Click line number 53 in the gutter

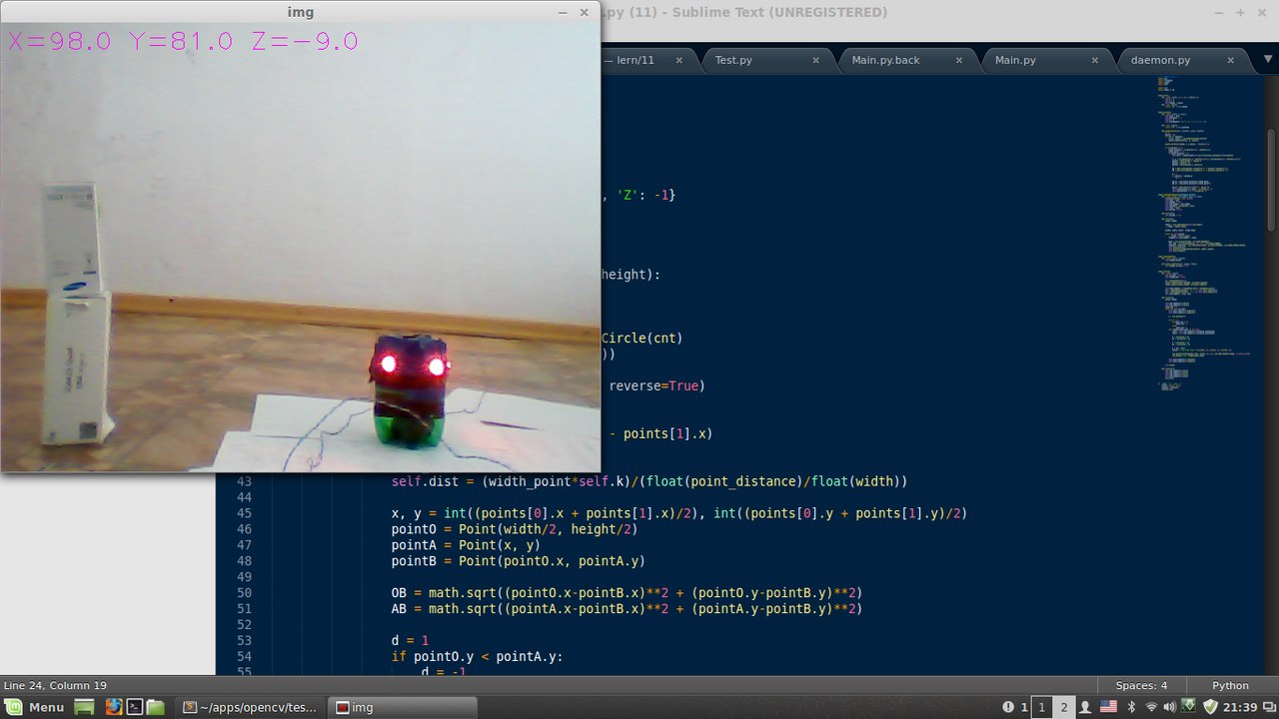click(245, 641)
